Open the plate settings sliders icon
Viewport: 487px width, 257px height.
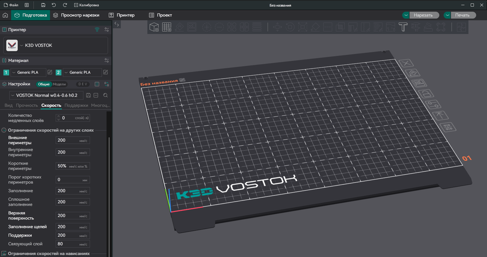[433, 105]
